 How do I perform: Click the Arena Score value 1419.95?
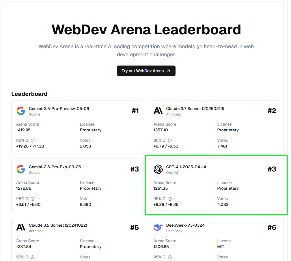[x=23, y=130]
